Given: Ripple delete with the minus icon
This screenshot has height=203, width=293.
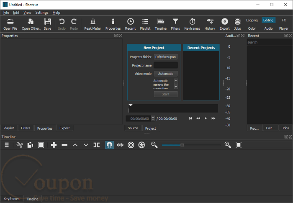Looking at the screenshot, I should pyautogui.click(x=64, y=145).
